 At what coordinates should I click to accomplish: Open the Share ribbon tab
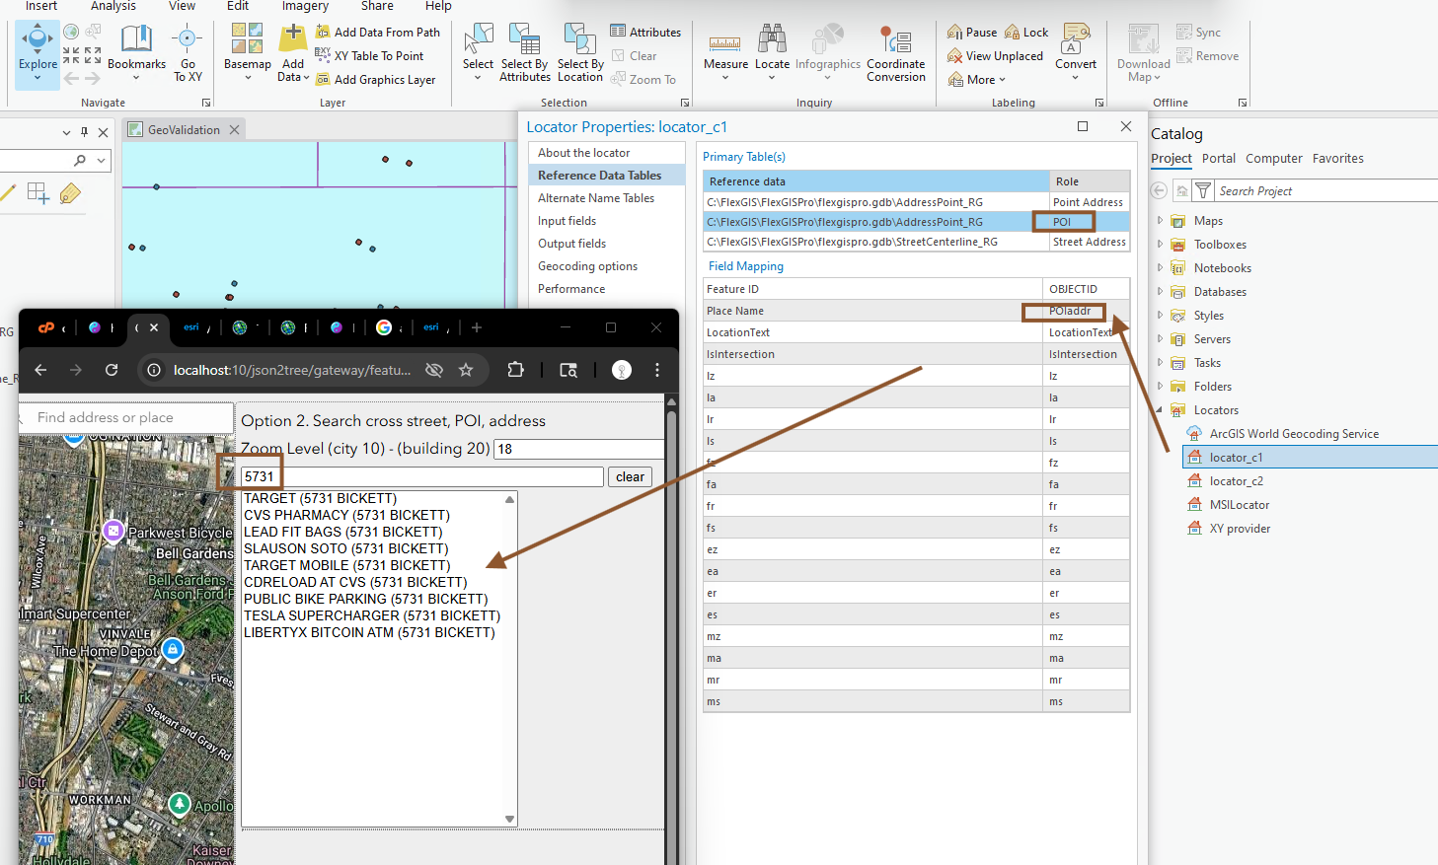[x=377, y=6]
